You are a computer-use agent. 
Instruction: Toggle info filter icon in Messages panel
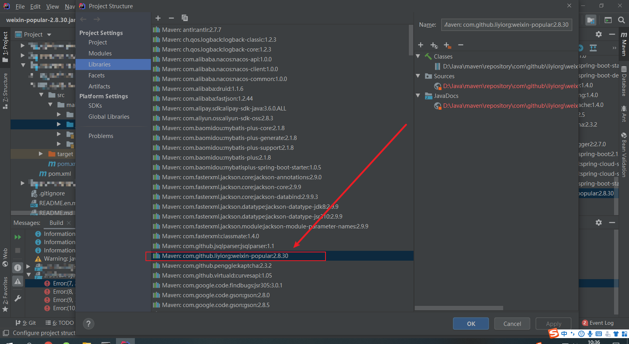pos(18,268)
